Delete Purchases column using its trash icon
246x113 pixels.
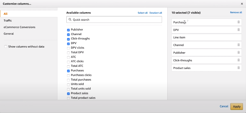coord(239,22)
